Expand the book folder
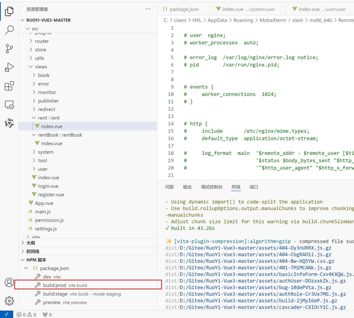 click(x=34, y=75)
